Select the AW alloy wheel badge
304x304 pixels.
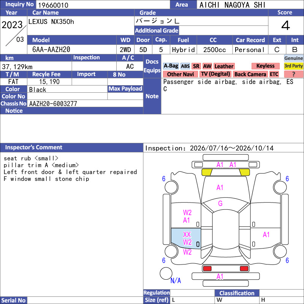tap(207, 66)
